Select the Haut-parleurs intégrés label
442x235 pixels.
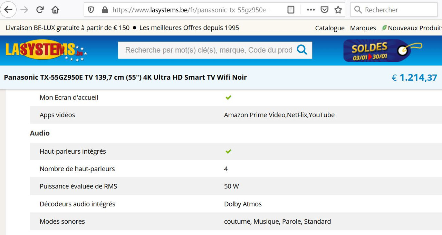pos(73,151)
